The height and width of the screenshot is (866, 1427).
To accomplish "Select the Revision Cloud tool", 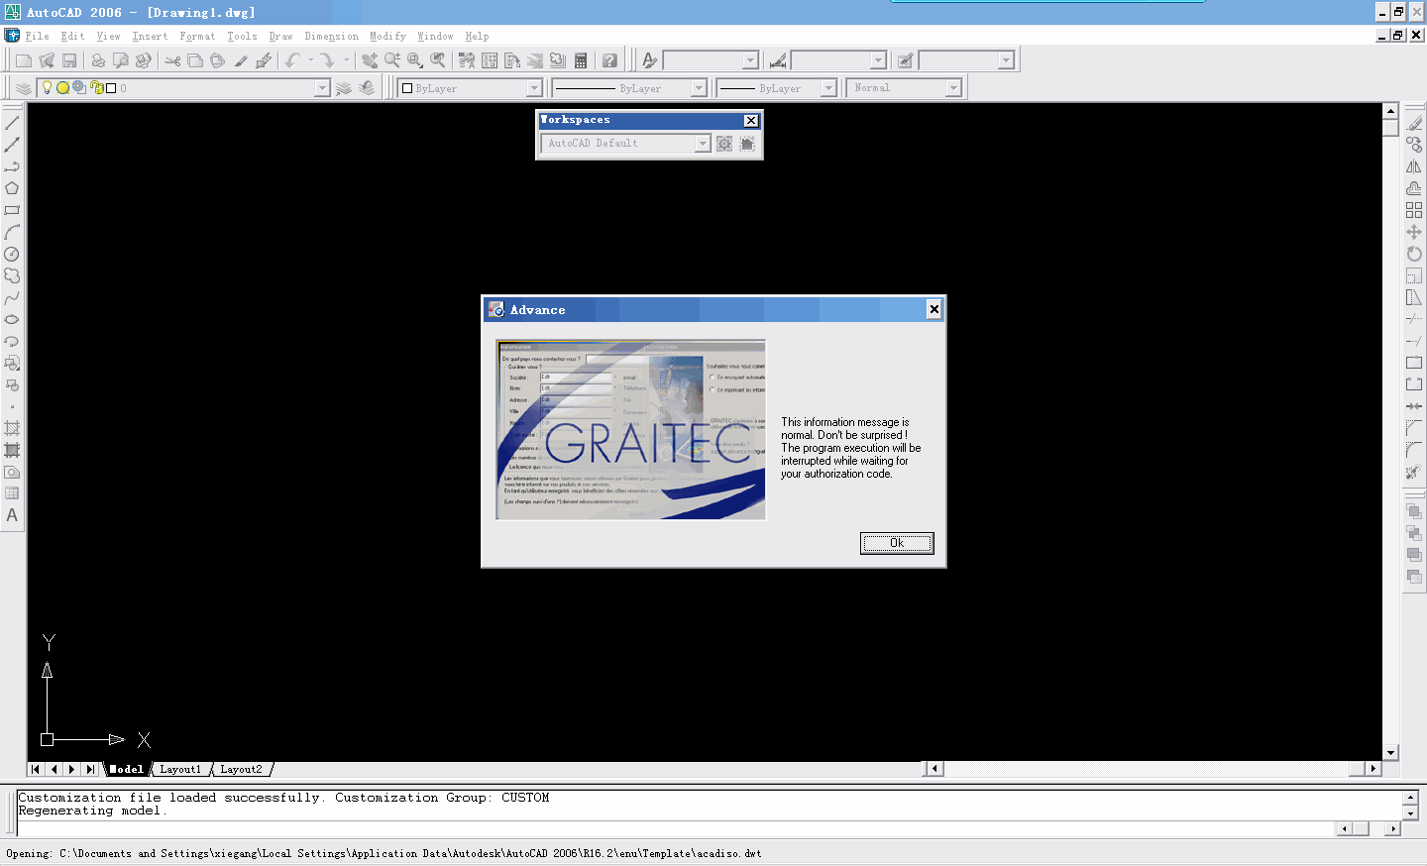I will [x=12, y=275].
